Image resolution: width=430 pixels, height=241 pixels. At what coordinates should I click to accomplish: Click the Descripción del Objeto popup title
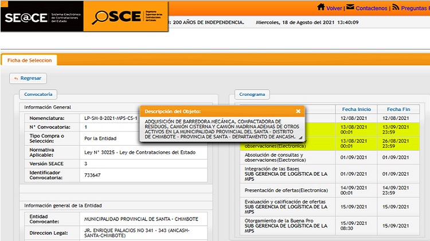coord(173,111)
